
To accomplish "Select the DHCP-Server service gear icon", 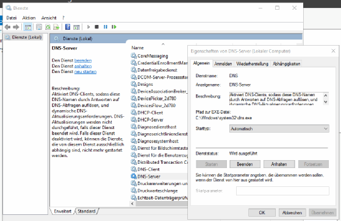I will (134, 119).
